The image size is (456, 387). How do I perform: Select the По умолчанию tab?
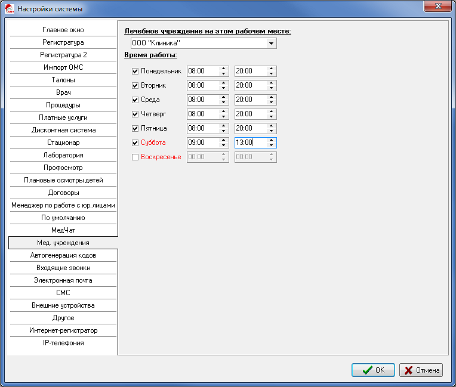pos(63,218)
